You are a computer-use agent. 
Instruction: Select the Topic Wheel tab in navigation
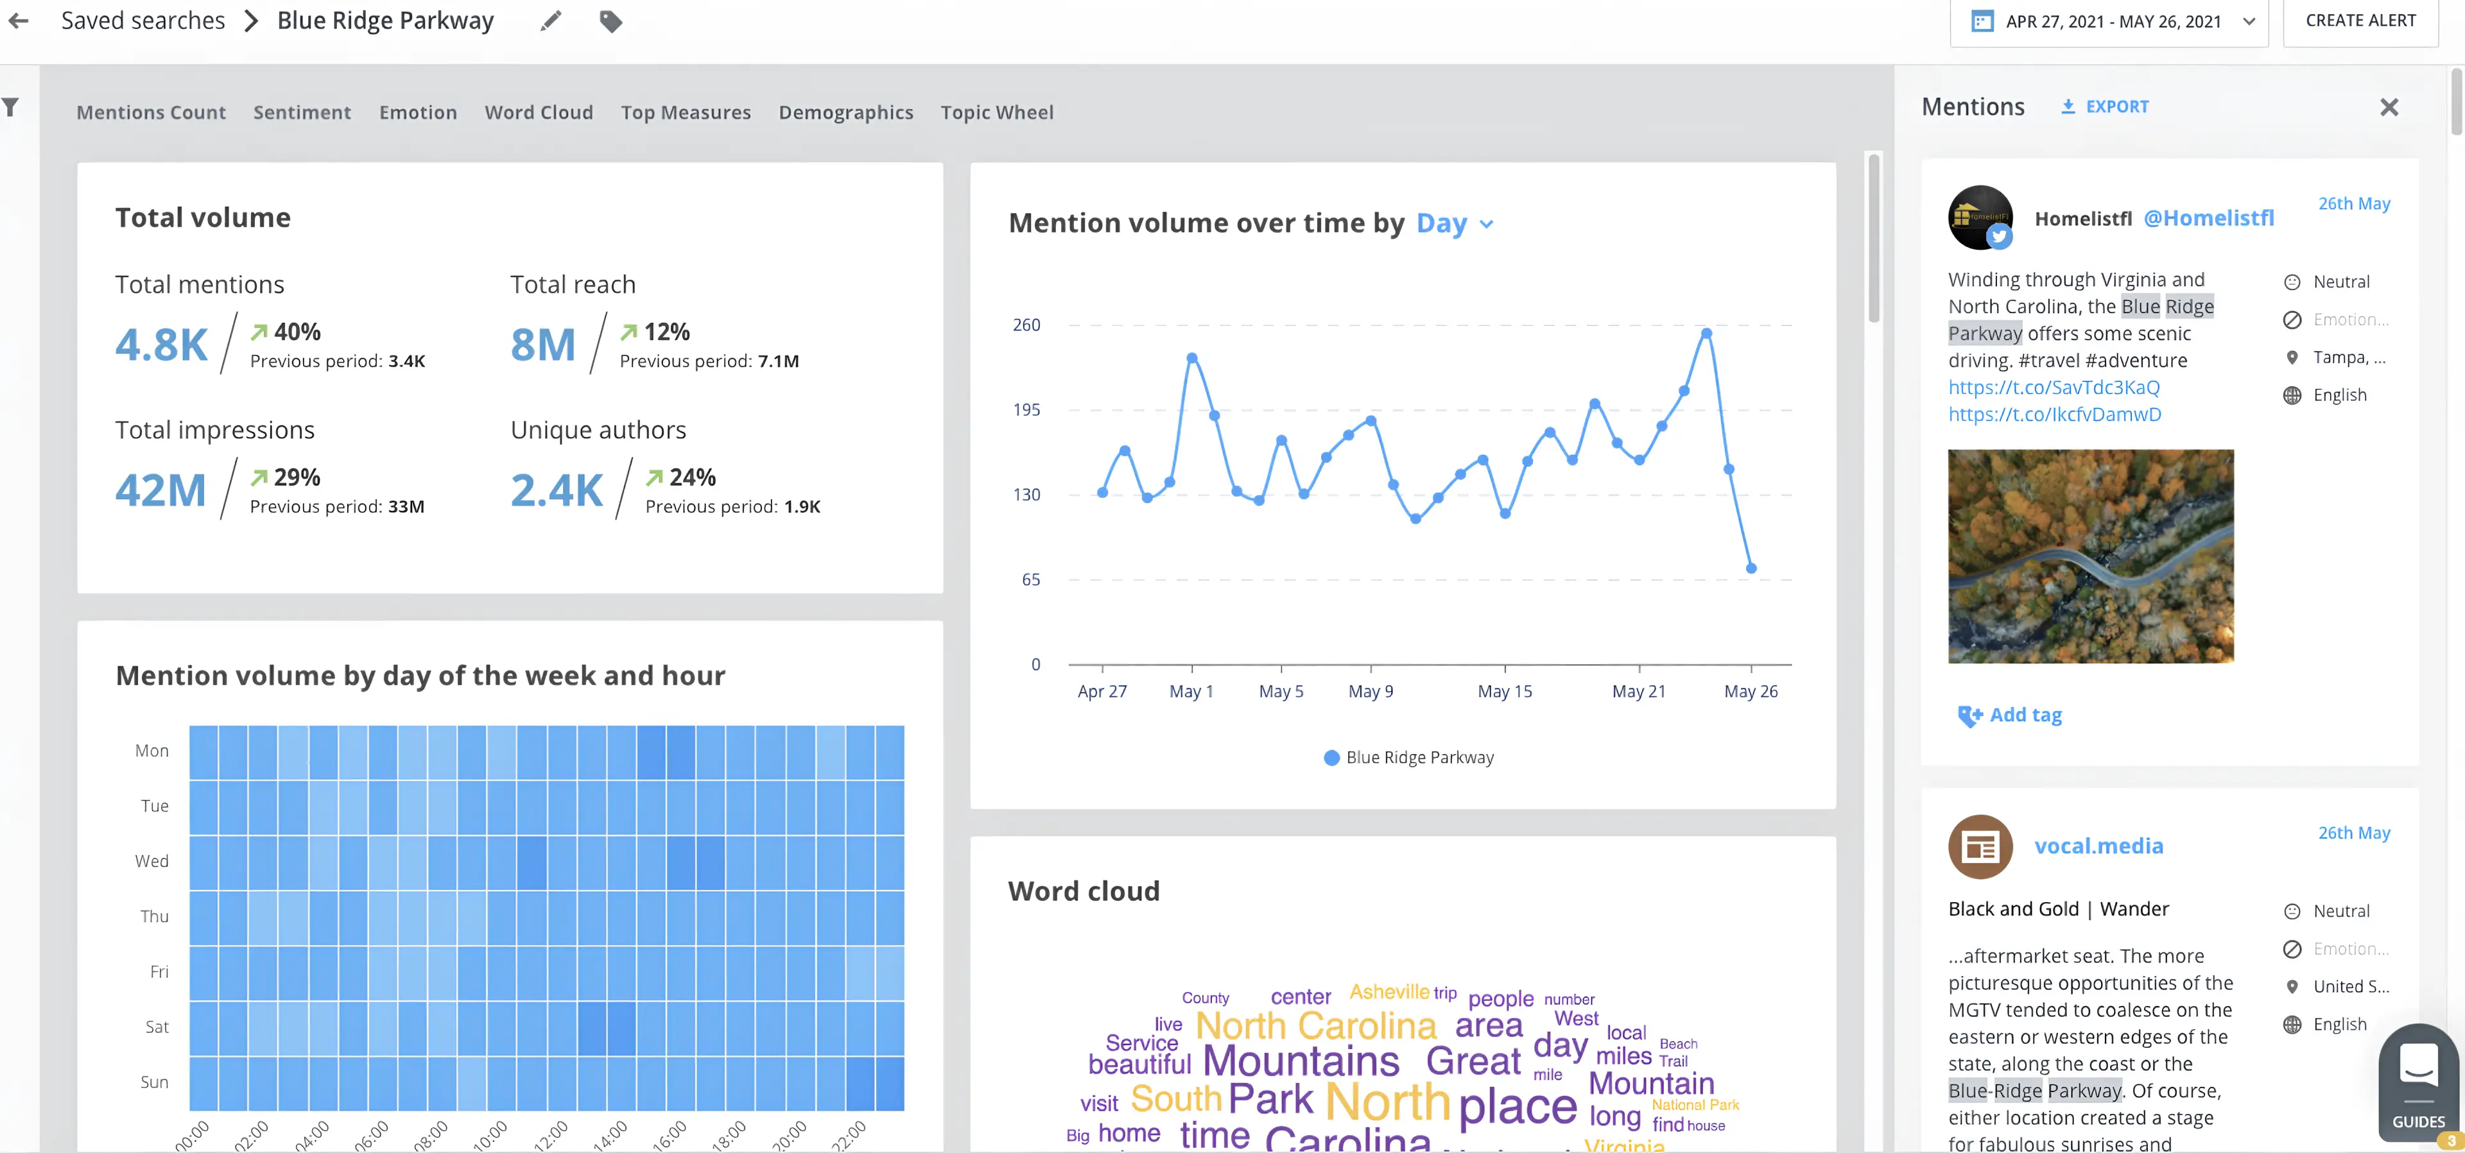tap(997, 112)
